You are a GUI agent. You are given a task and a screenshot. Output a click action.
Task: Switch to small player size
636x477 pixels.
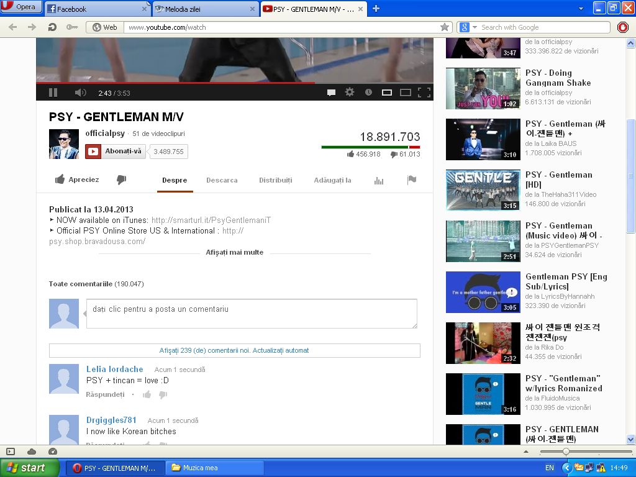386,93
